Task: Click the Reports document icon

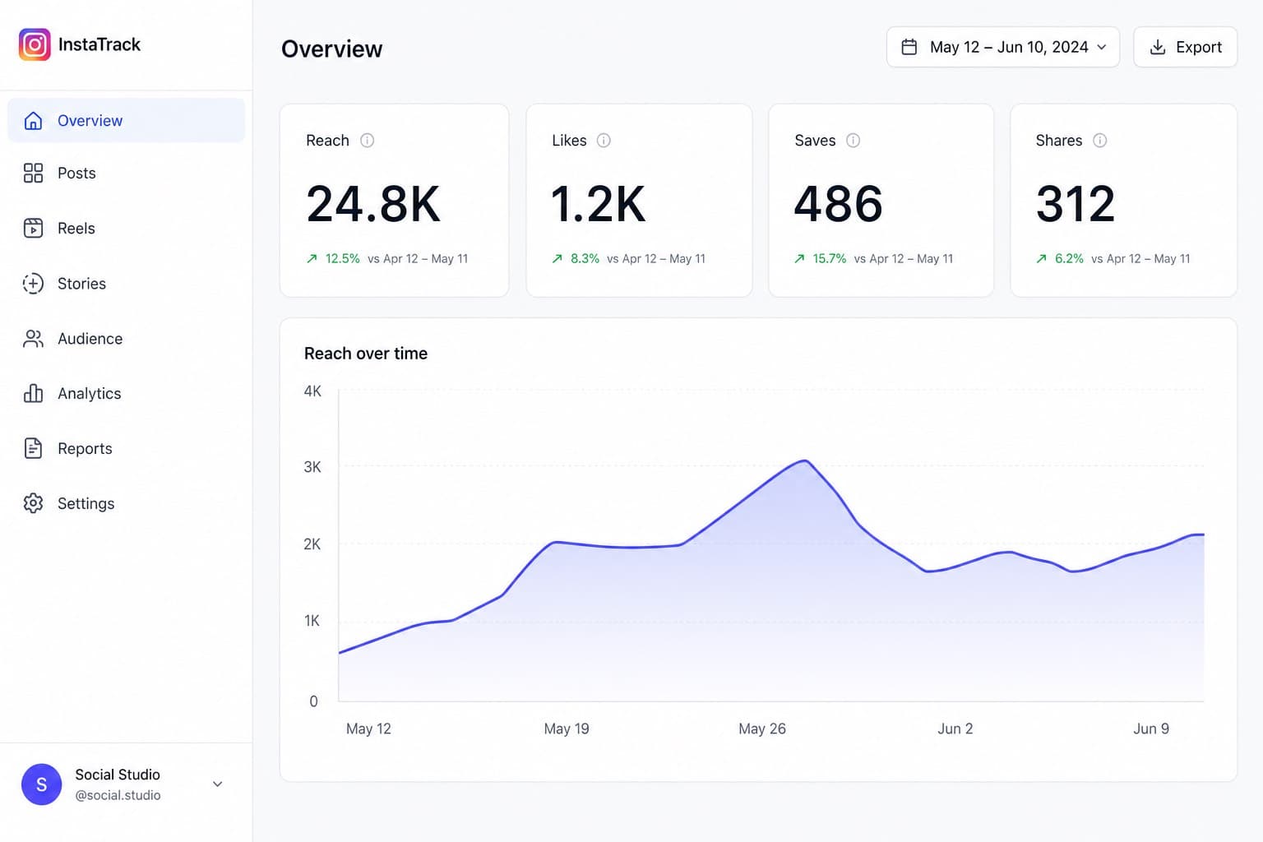Action: pyautogui.click(x=33, y=448)
